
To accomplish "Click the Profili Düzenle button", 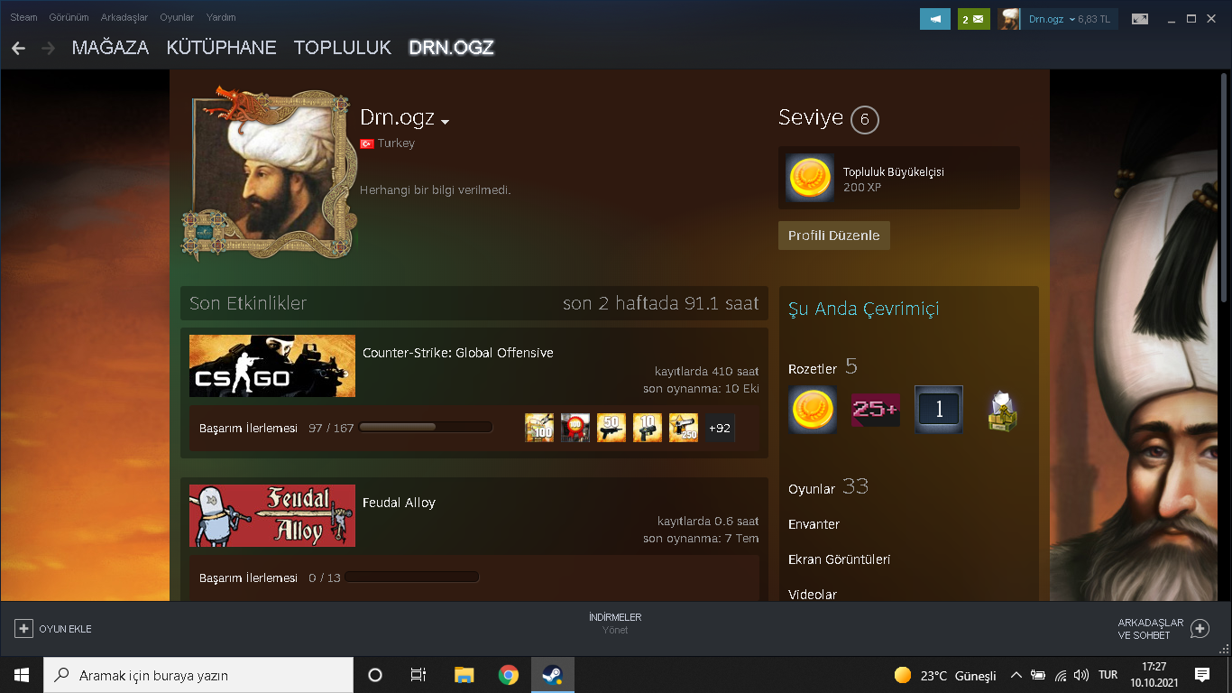I will 834,236.
